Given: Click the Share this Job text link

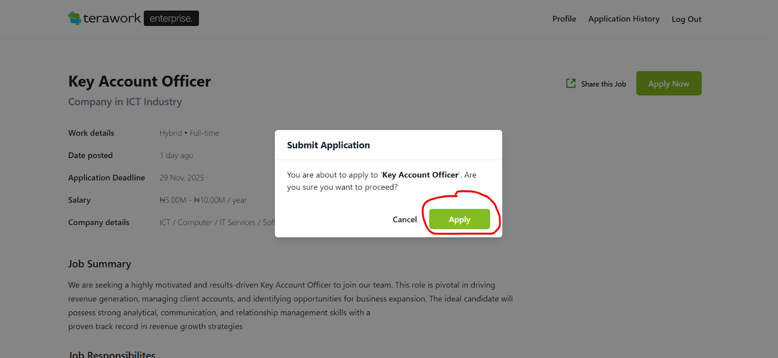Looking at the screenshot, I should [603, 84].
